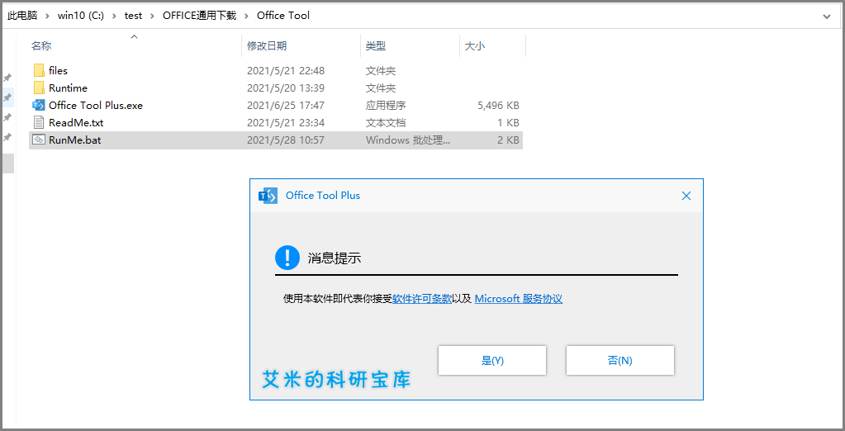Click the ReadMe.txt document icon

(x=38, y=122)
